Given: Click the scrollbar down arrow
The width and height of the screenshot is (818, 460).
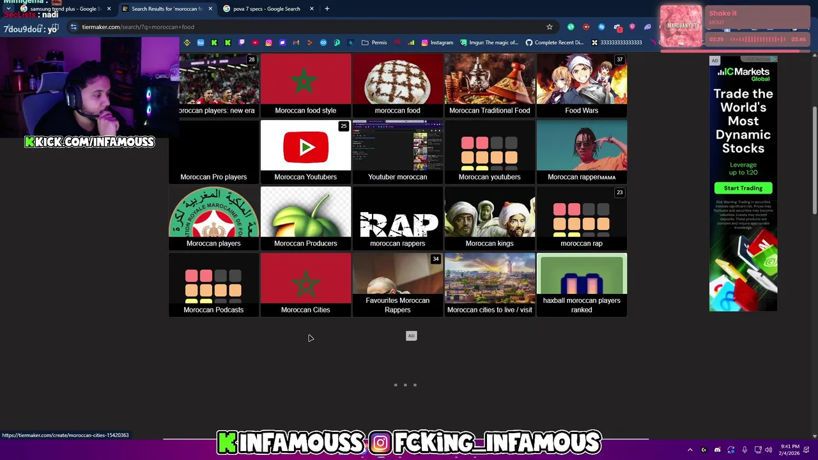Looking at the screenshot, I should coord(814,436).
